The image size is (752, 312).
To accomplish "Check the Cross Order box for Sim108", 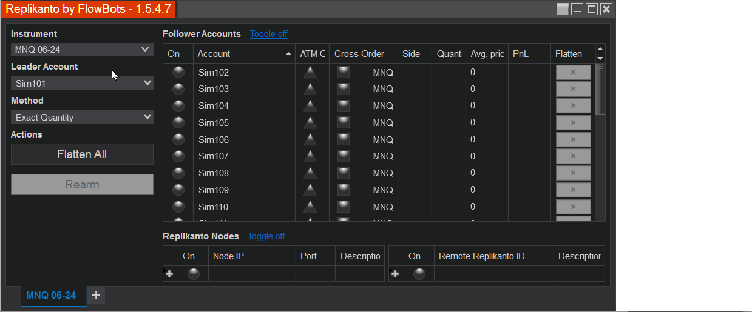I will tap(344, 173).
